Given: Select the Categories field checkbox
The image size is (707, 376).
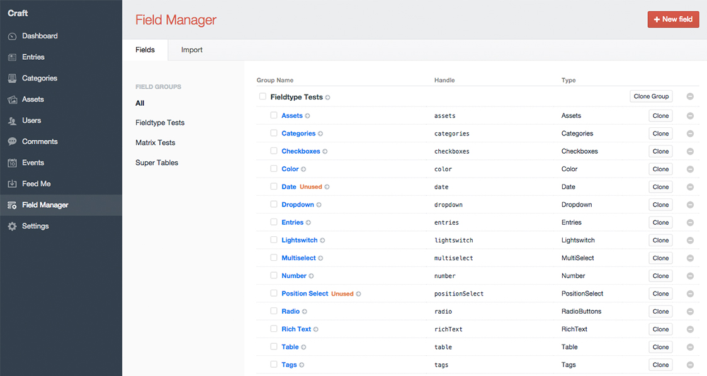Looking at the screenshot, I should pos(274,133).
